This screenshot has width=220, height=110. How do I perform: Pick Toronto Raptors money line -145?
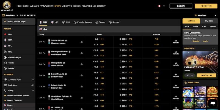coord(156,39)
